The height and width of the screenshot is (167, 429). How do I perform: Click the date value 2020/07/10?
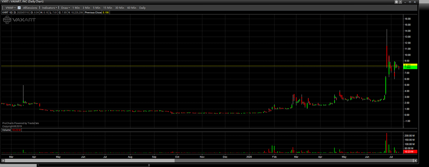(x=23, y=13)
